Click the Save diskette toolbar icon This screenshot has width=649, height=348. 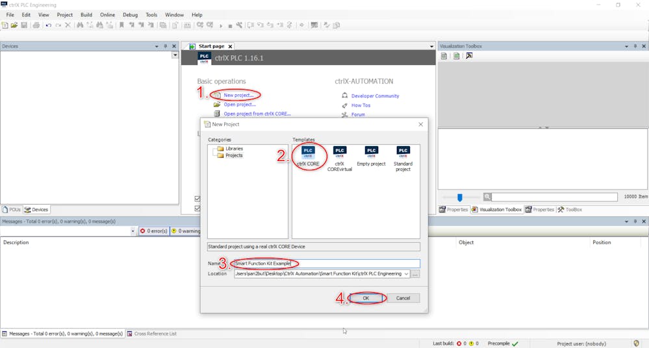(x=24, y=25)
